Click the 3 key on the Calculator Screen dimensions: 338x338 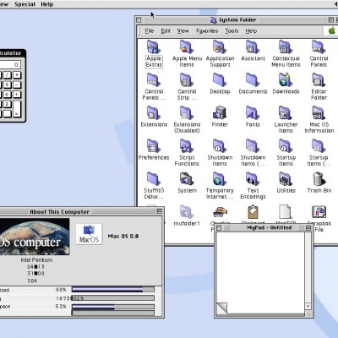click(7, 104)
